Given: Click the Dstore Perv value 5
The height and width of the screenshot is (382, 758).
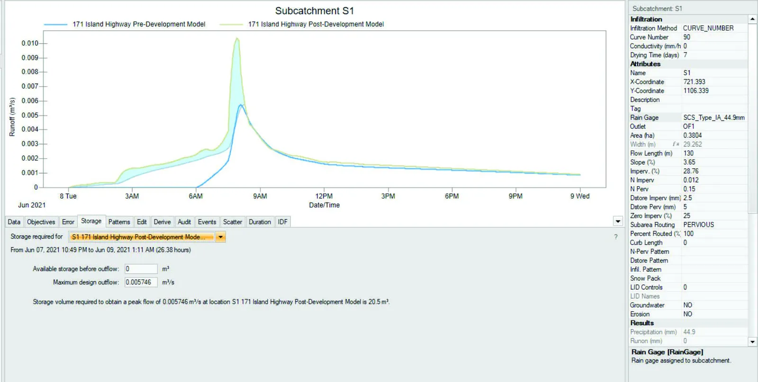Looking at the screenshot, I should pos(685,207).
